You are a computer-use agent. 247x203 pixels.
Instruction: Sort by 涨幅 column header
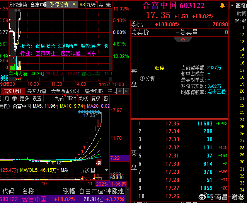click(x=69, y=191)
